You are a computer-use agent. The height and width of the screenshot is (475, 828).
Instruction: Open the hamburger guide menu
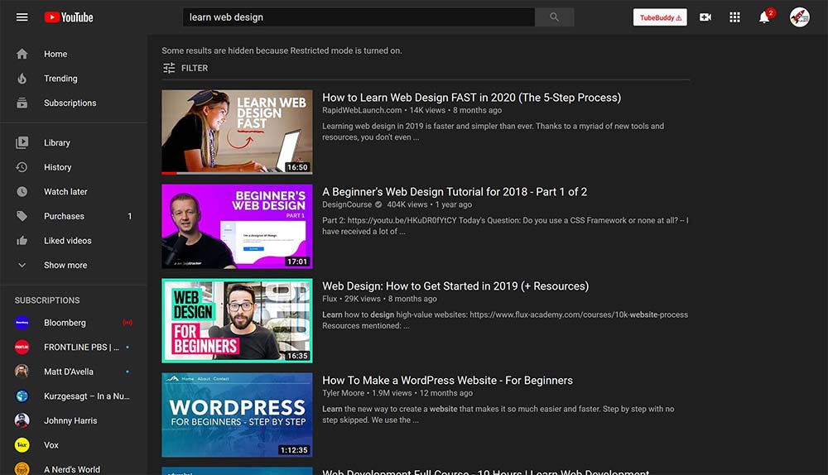22,17
